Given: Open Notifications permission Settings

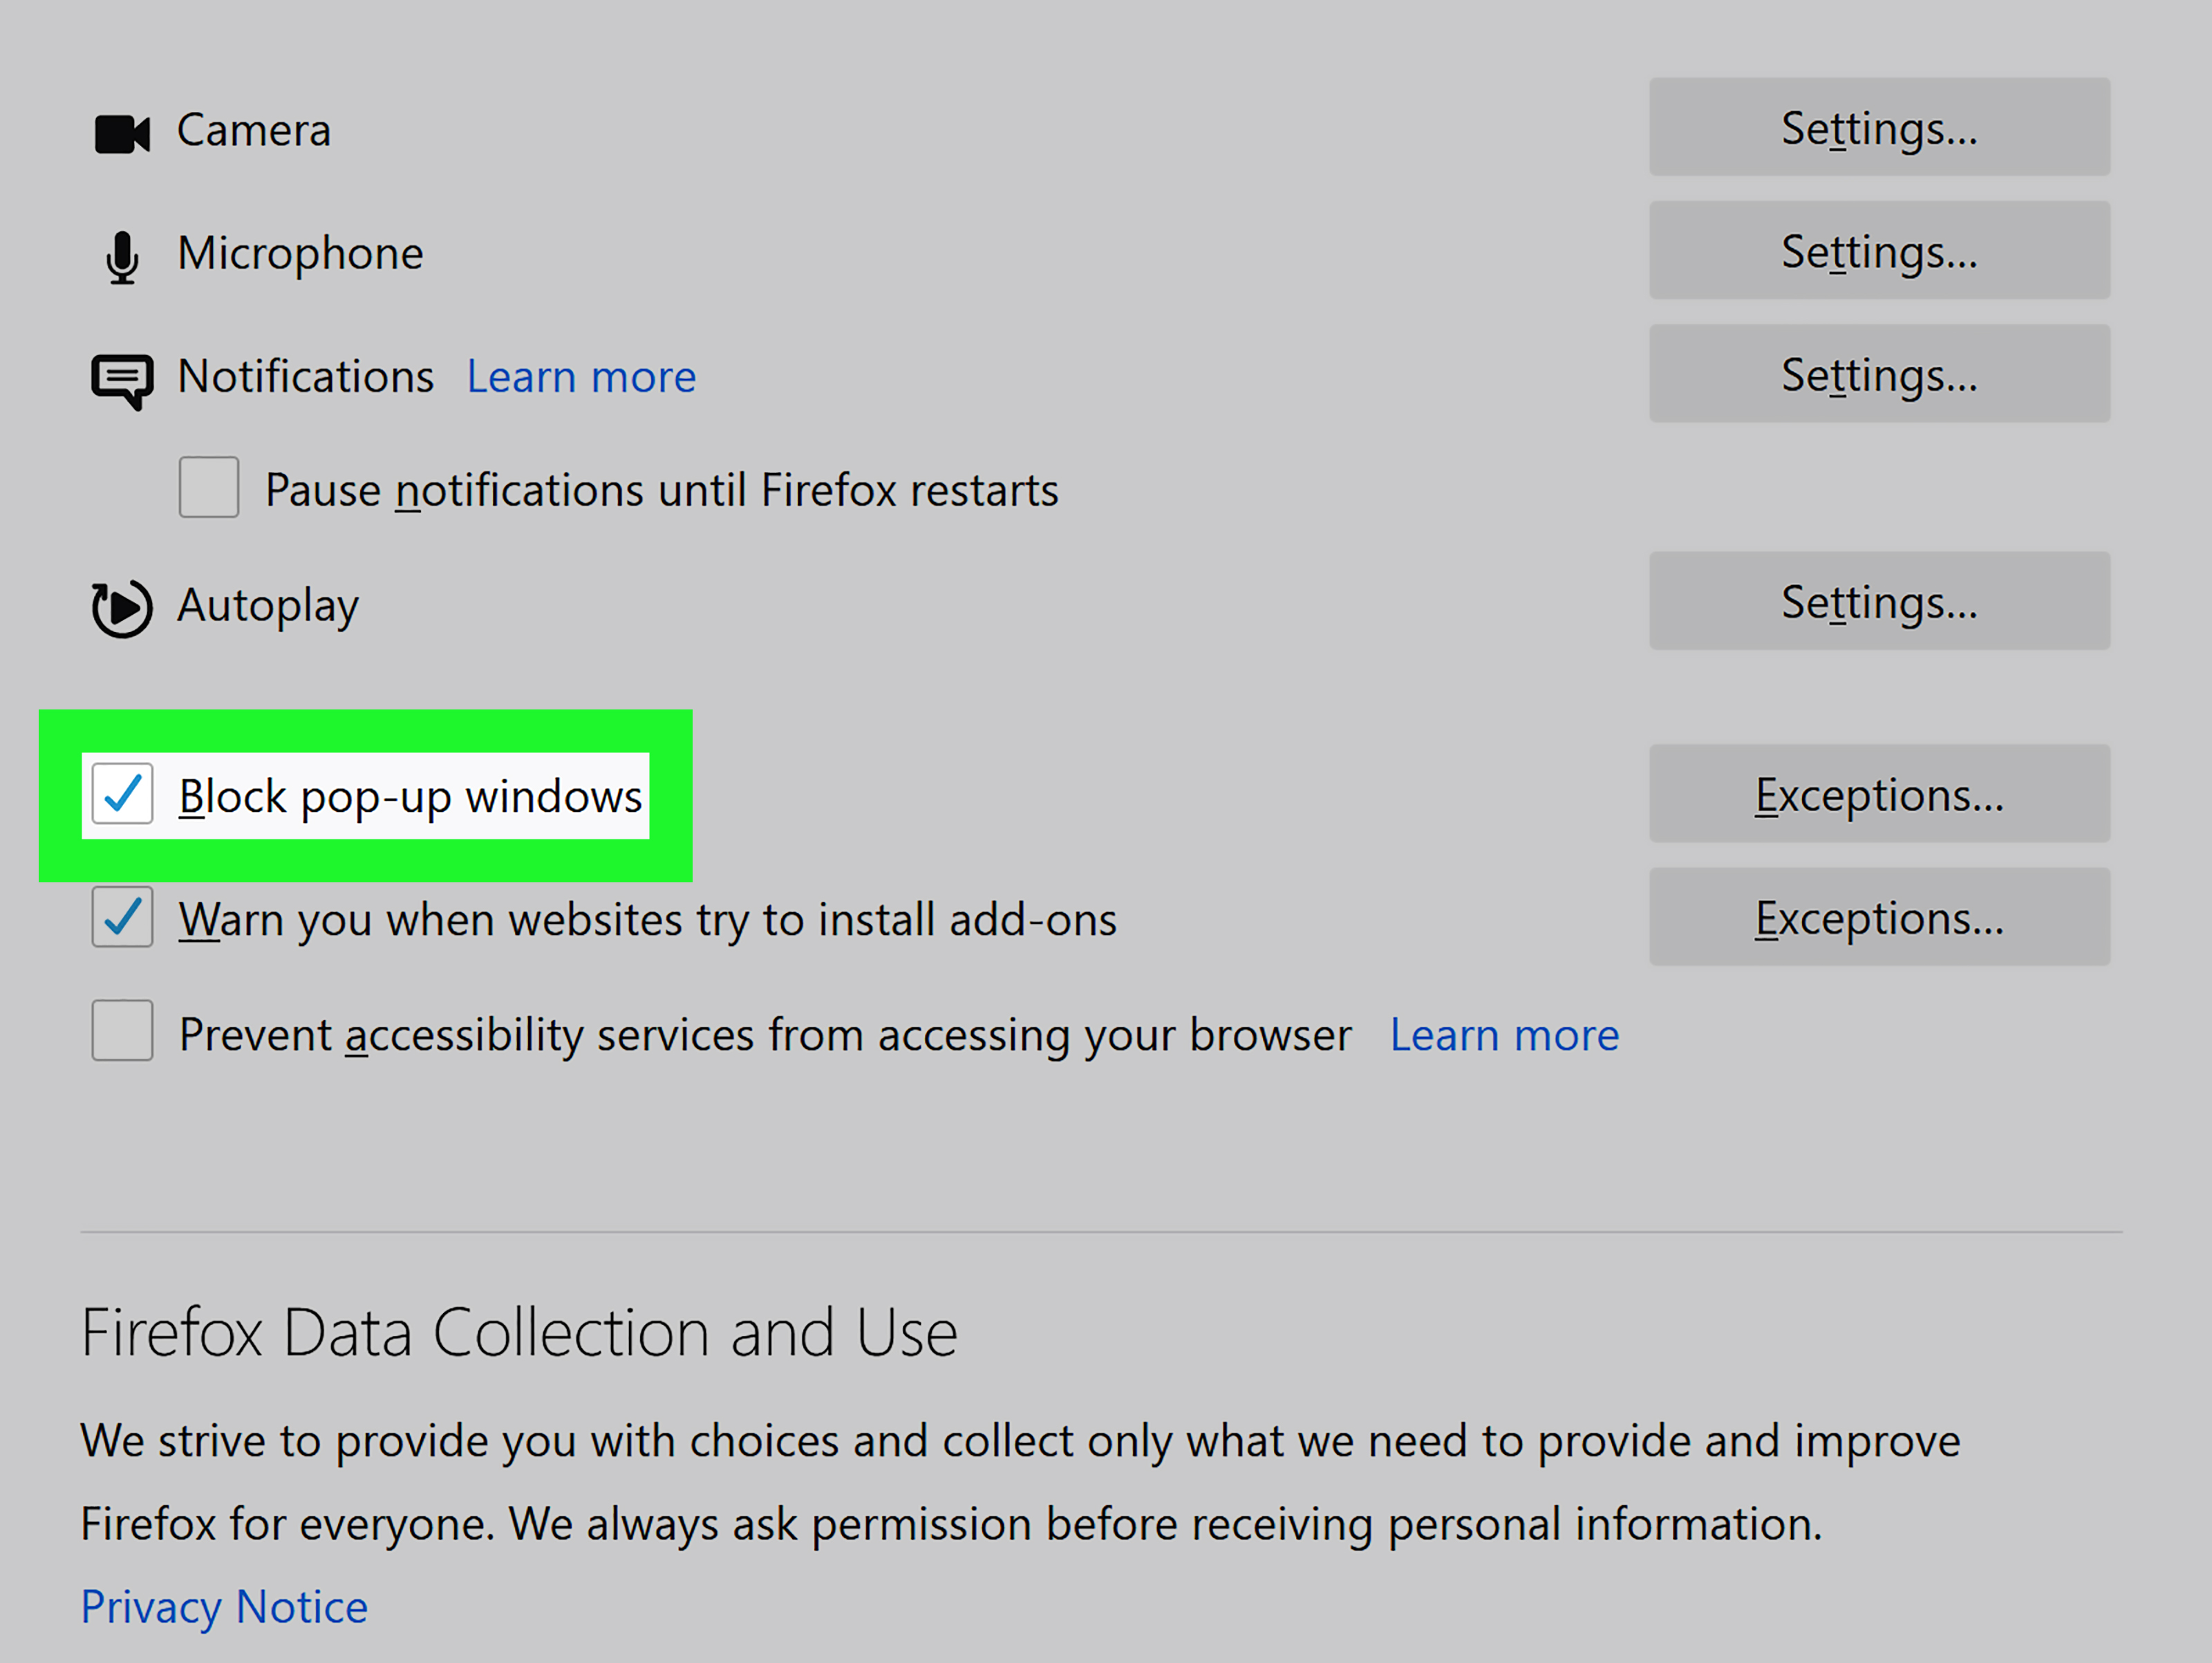Looking at the screenshot, I should (1878, 374).
